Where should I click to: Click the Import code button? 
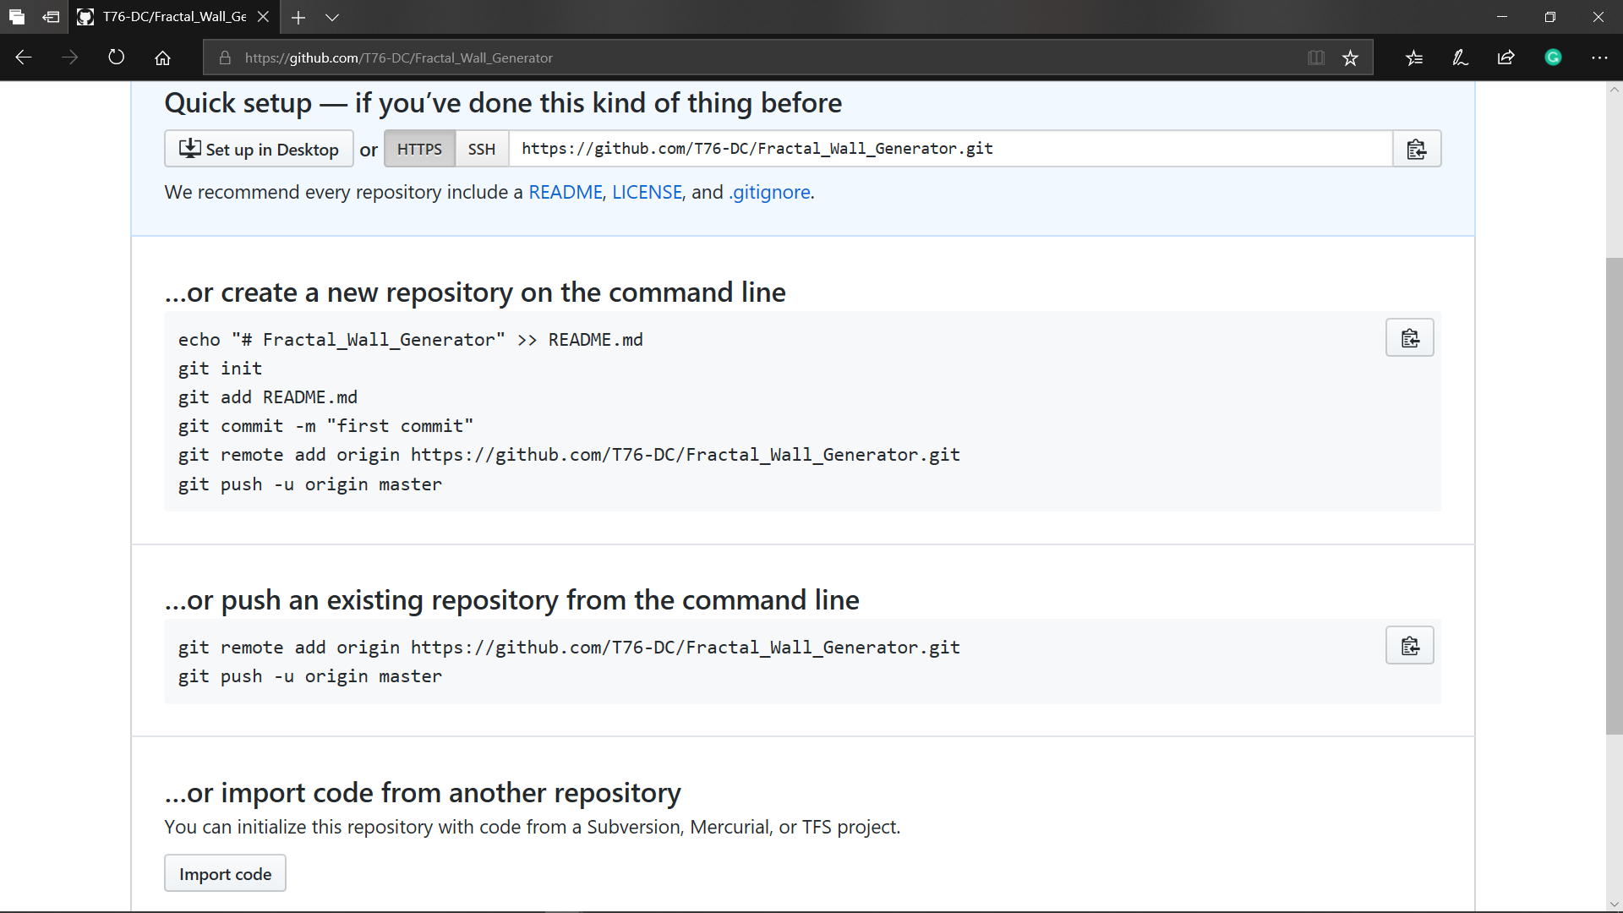(225, 873)
